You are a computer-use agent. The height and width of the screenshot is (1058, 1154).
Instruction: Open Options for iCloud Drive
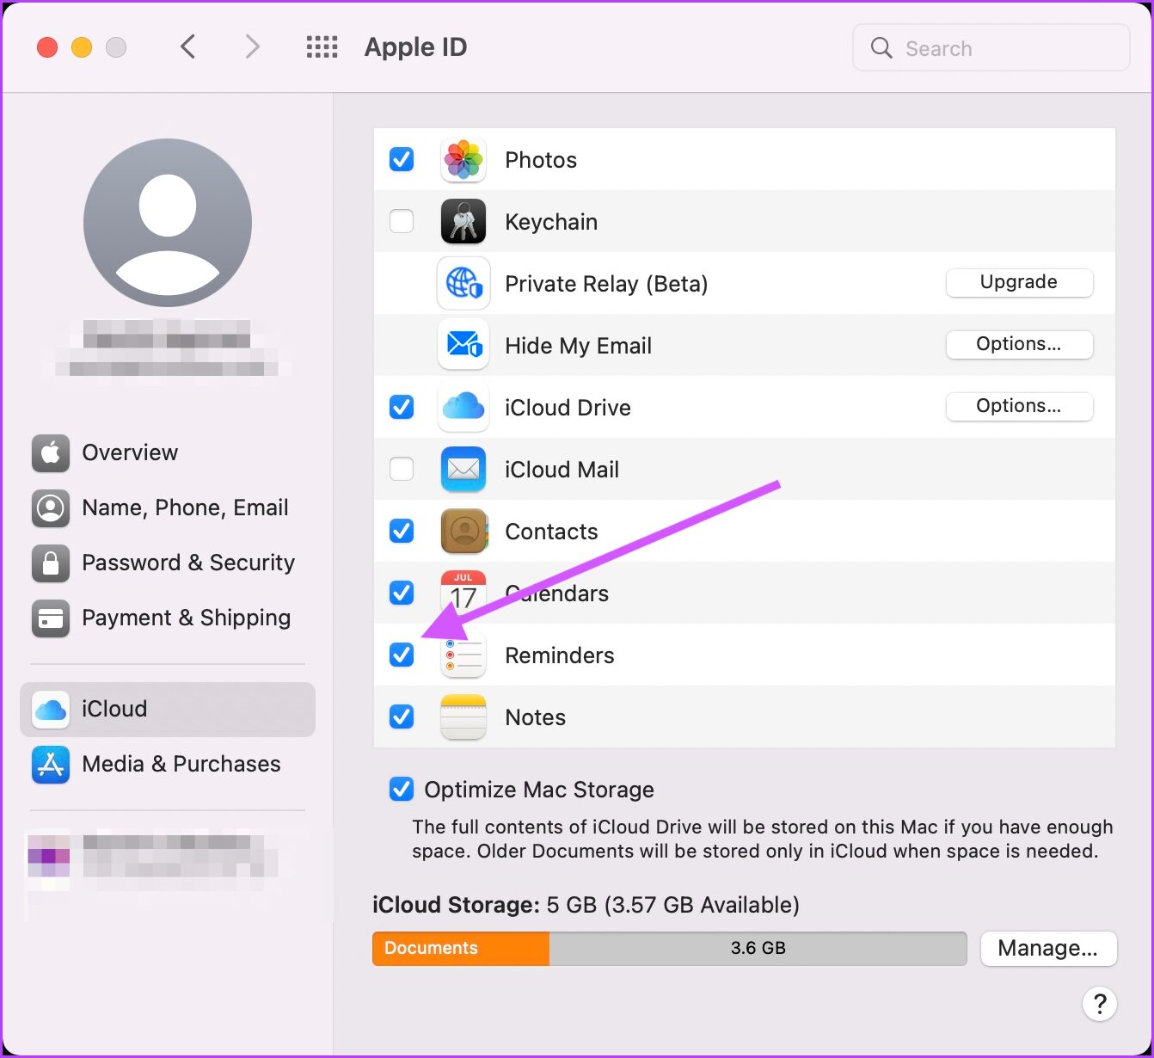pyautogui.click(x=1019, y=406)
